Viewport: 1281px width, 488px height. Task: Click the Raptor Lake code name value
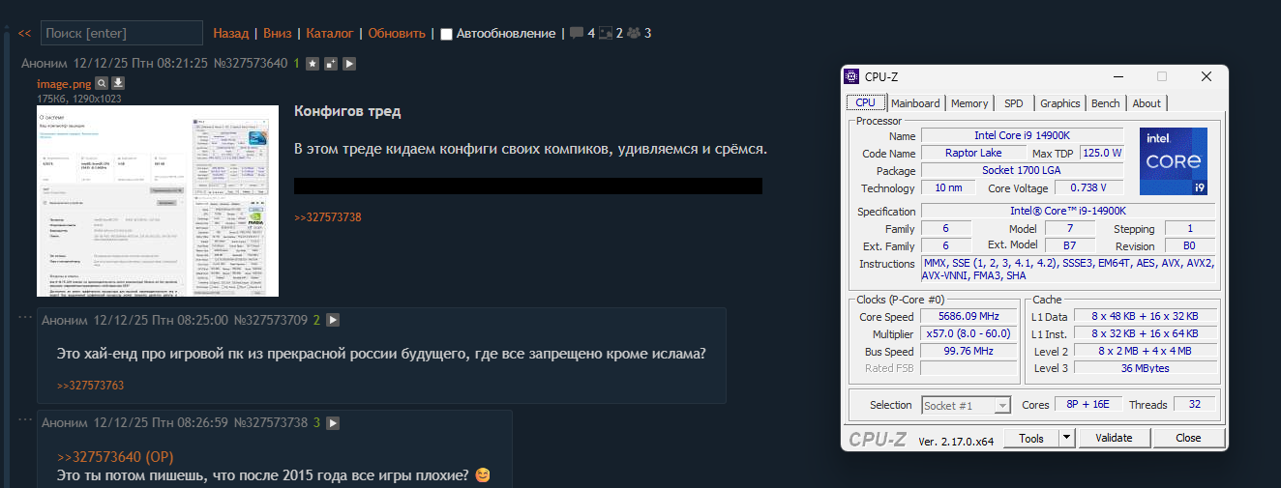coord(973,154)
